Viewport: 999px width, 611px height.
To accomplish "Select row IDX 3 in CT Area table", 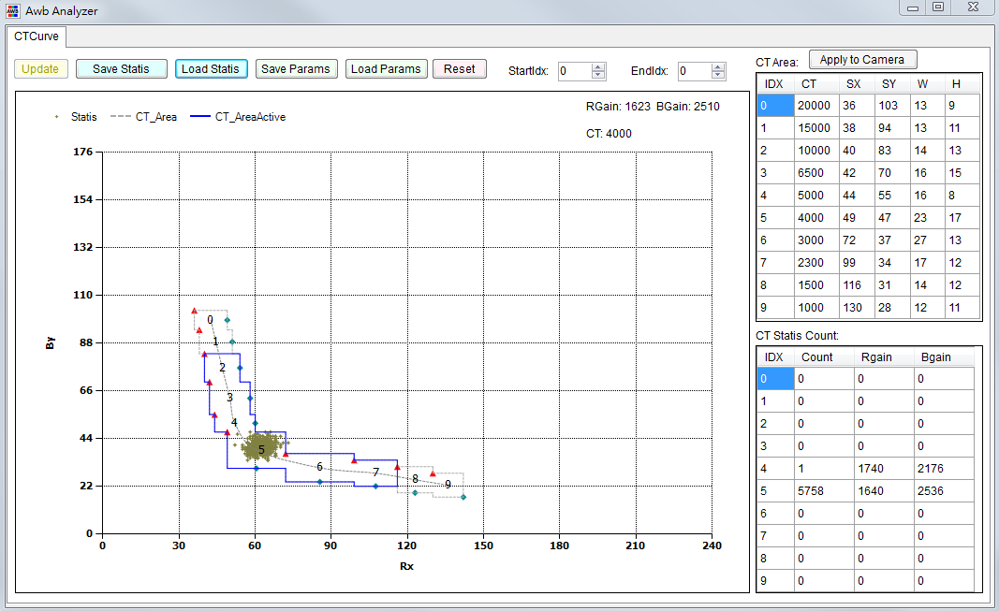I will pyautogui.click(x=773, y=172).
